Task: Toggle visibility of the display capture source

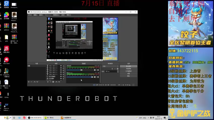Action: pyautogui.click(x=61, y=77)
